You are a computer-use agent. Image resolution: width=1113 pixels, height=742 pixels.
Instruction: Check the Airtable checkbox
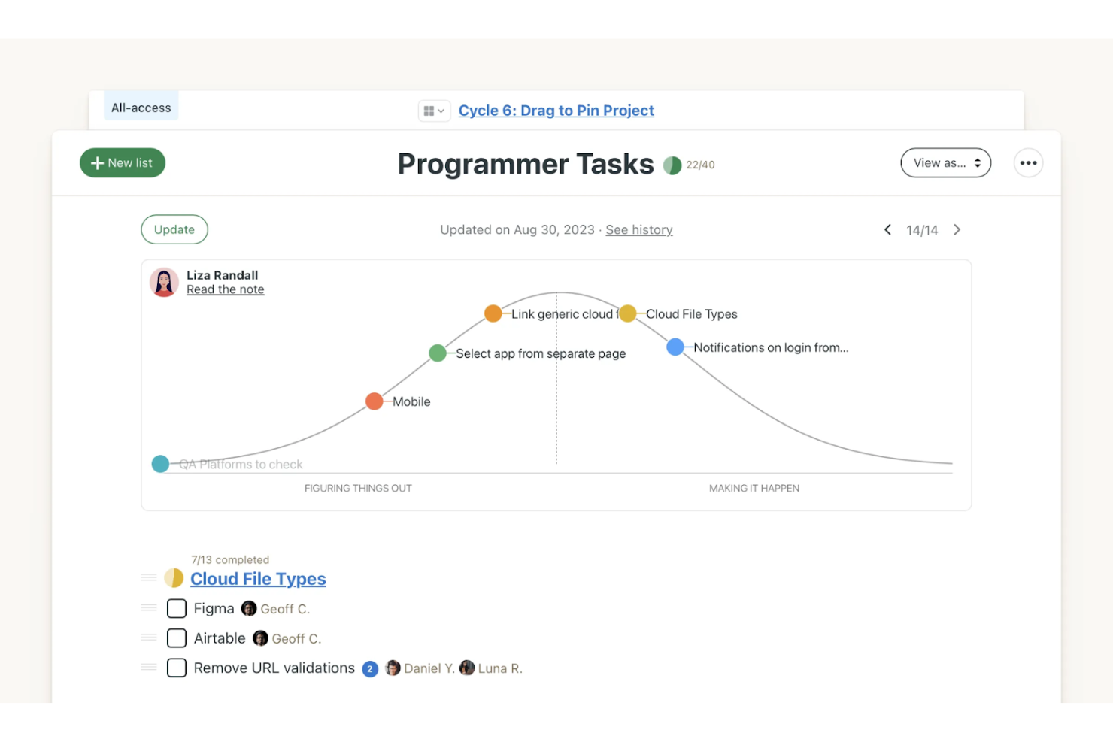[176, 638]
